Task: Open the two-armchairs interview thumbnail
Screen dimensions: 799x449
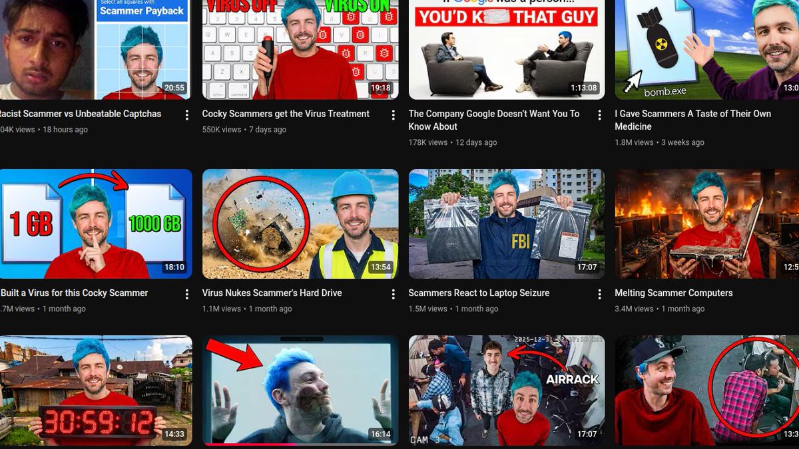Action: (507, 50)
